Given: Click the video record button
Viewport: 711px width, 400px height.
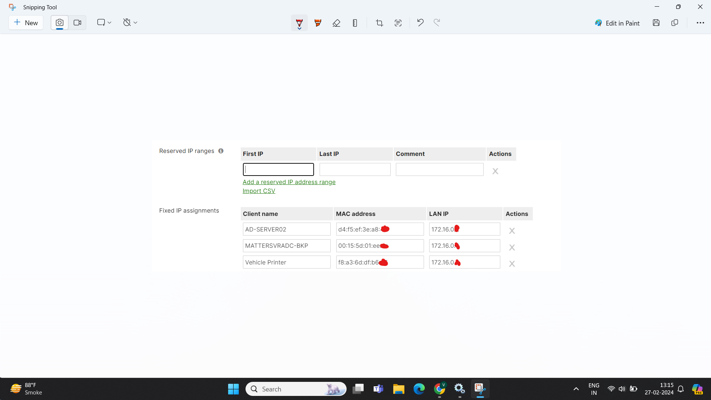Looking at the screenshot, I should (77, 23).
